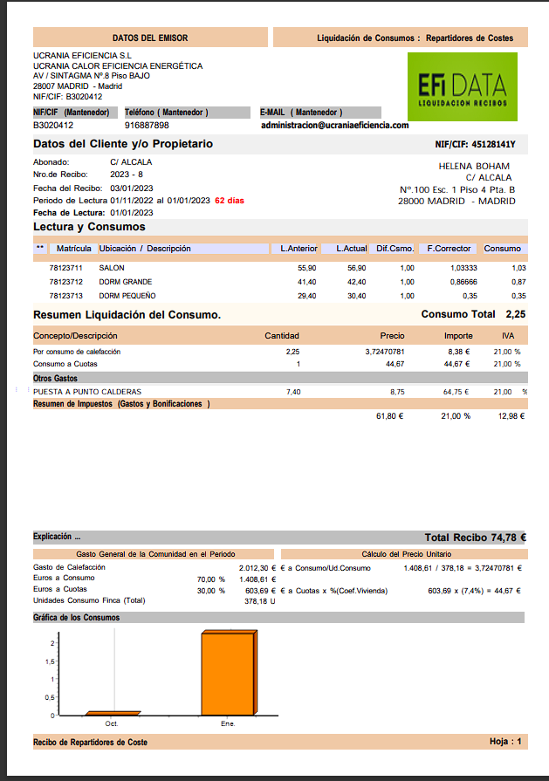Click 'Recibo de Repartidores de Coste' footer
This screenshot has height=781, width=549.
coord(90,742)
